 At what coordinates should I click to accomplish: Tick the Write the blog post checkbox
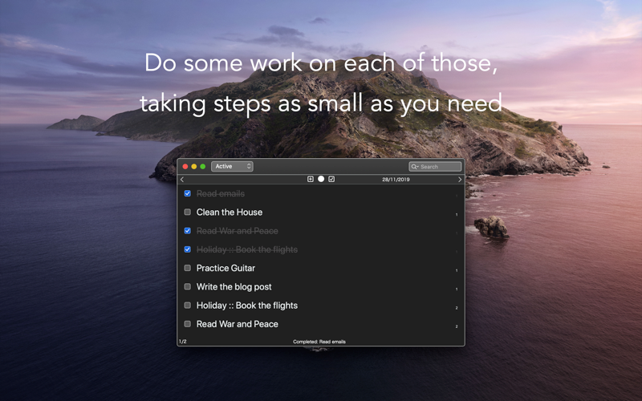pos(188,286)
